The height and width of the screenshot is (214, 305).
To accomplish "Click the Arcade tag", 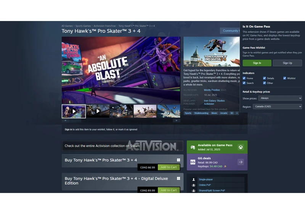I will point(224,113).
